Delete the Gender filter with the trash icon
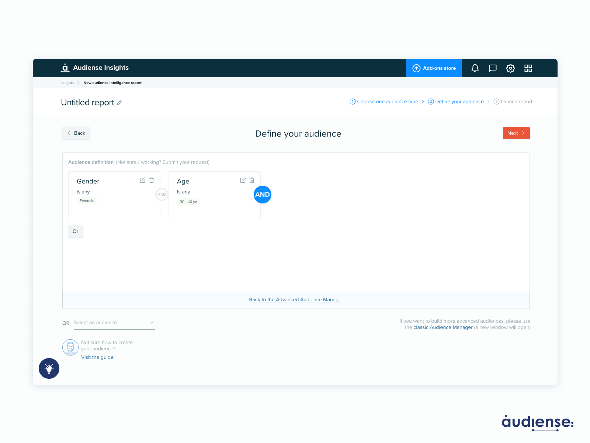 [x=152, y=180]
